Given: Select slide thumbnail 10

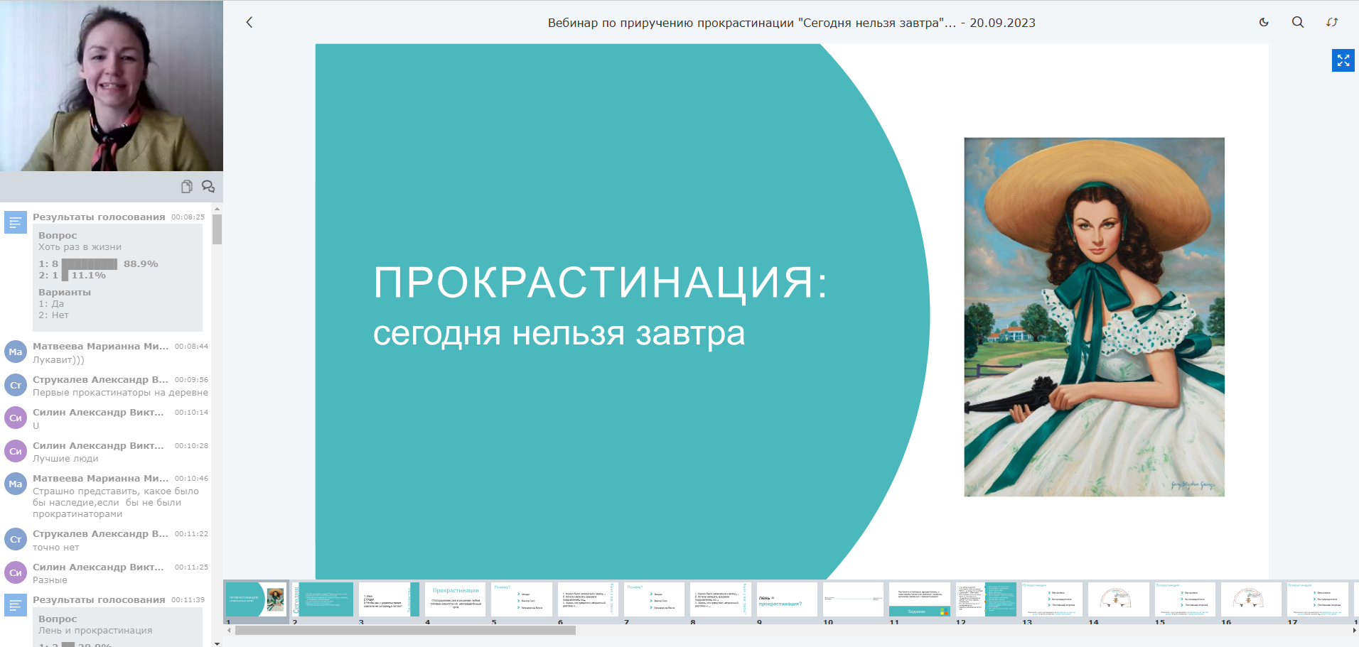Looking at the screenshot, I should coord(853,599).
